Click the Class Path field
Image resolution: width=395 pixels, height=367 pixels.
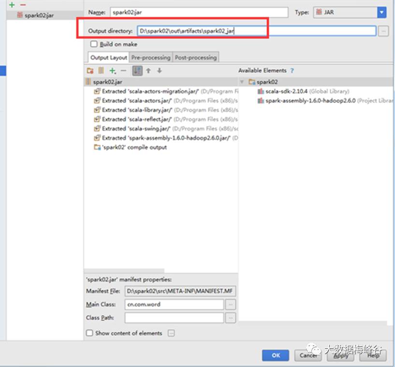click(174, 318)
